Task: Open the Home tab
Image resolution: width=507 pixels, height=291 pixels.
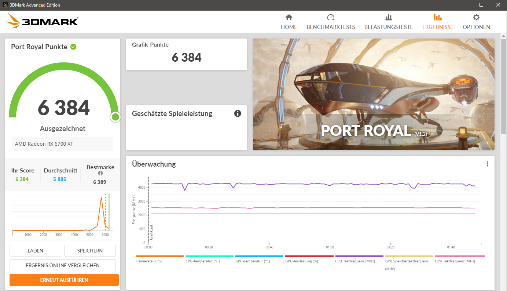Action: coord(289,22)
